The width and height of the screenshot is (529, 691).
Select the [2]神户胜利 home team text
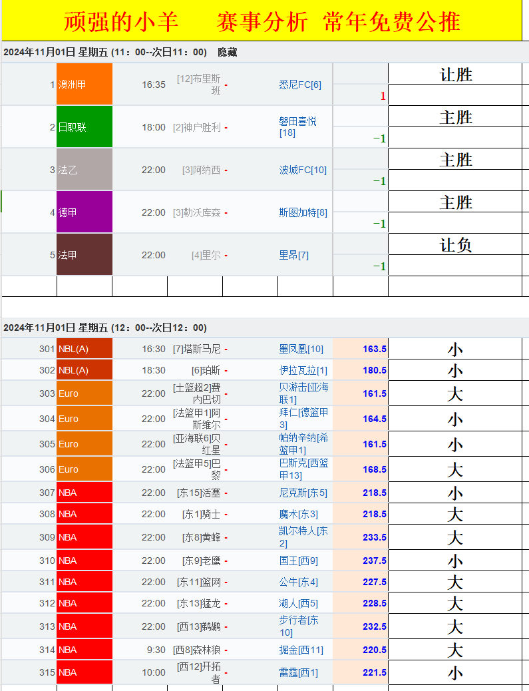196,127
